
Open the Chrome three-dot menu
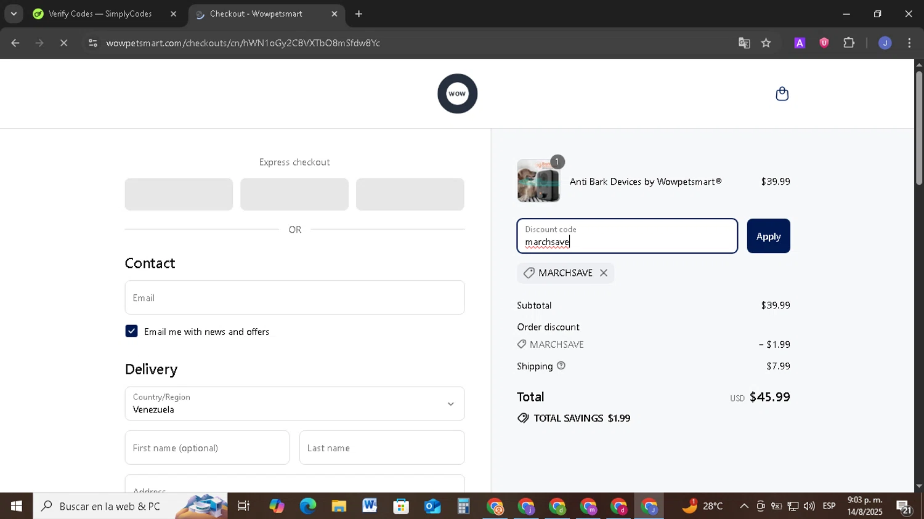pos(909,43)
